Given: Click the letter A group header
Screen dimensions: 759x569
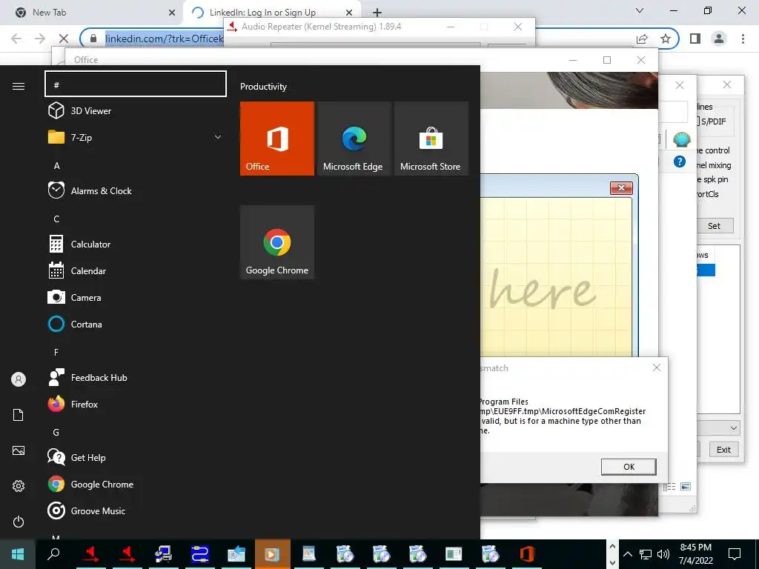Looking at the screenshot, I should point(56,165).
